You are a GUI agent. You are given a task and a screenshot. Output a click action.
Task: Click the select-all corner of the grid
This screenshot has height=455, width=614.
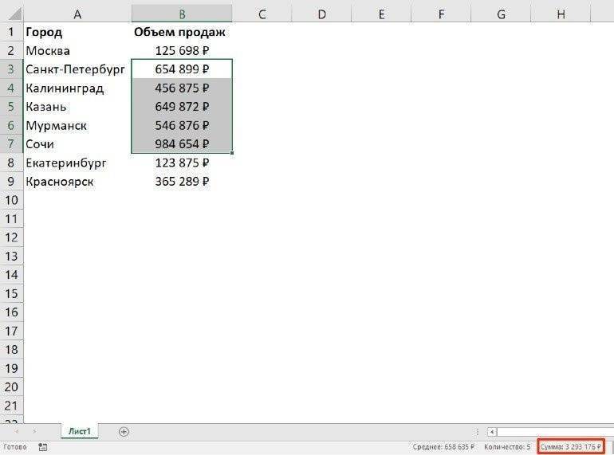tap(11, 14)
